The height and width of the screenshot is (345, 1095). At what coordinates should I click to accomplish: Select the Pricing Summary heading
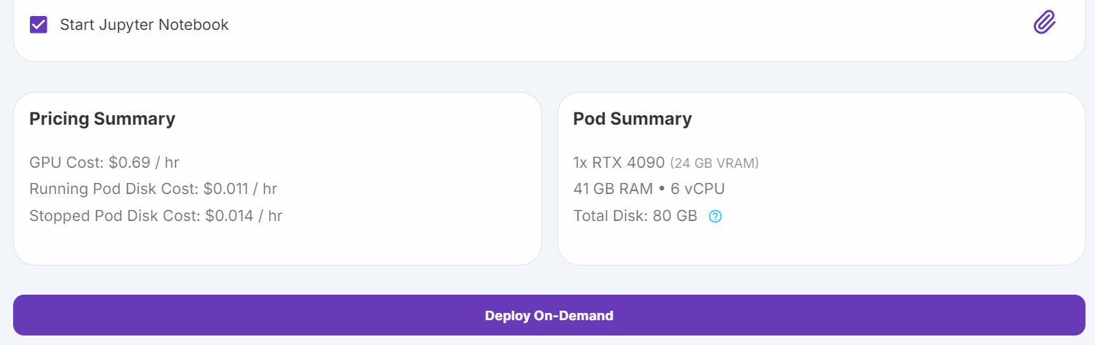coord(102,119)
